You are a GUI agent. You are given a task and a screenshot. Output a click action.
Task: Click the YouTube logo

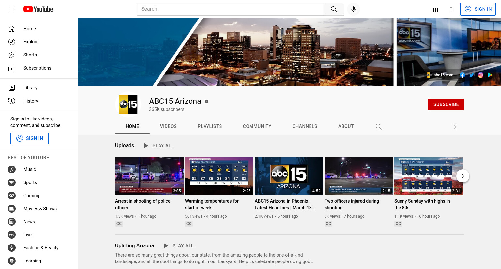point(38,9)
